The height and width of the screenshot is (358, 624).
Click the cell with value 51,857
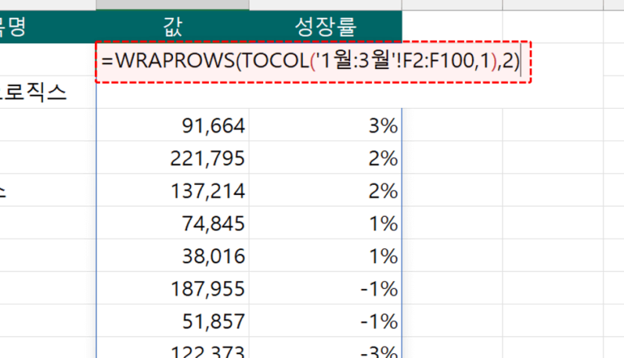[172, 321]
